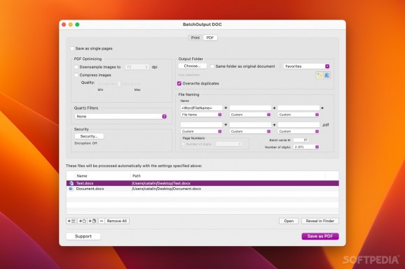
Task: Click the Support button
Action: point(83,236)
